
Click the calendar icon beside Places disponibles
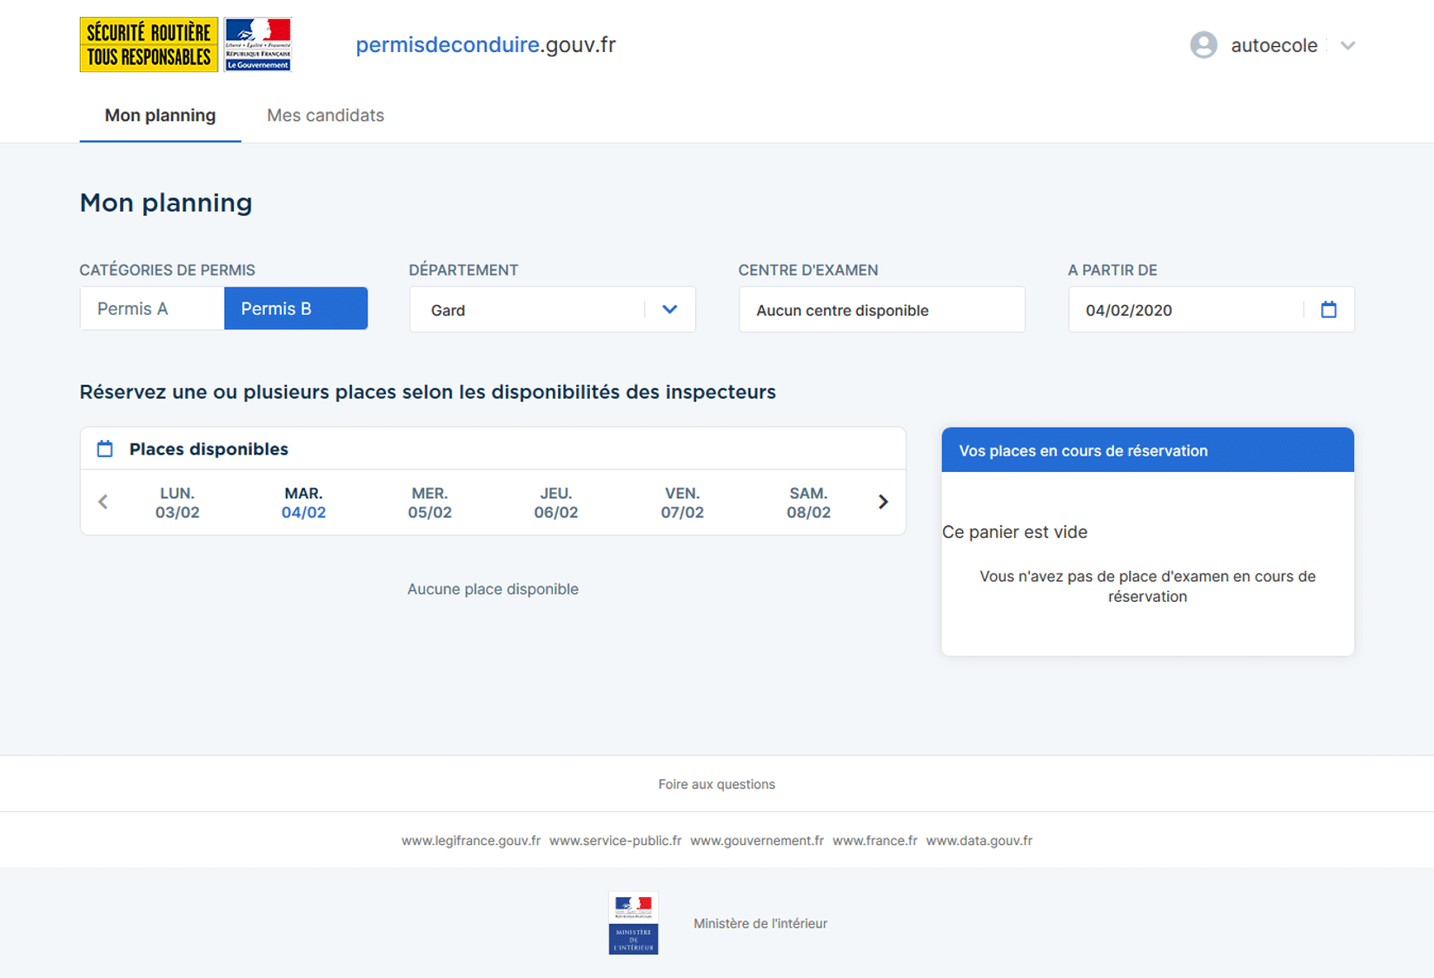tap(104, 449)
